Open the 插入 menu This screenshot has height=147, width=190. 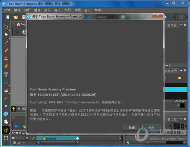(47, 10)
